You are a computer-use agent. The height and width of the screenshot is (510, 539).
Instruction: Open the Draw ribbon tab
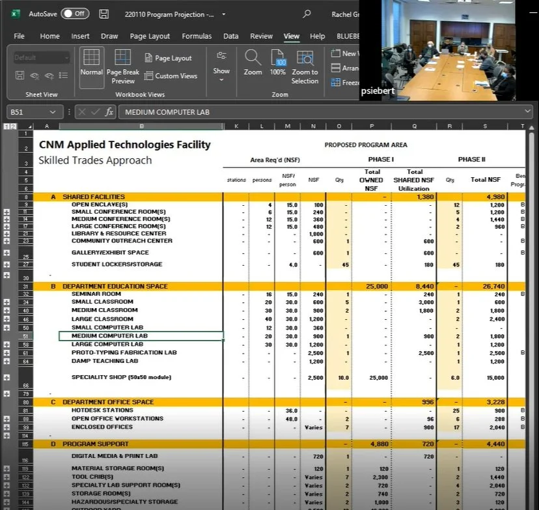(x=109, y=36)
